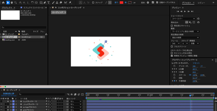Expand the シェイプレイヤー 15 layer properties
This screenshot has height=111, width=217.
(x=11, y=101)
